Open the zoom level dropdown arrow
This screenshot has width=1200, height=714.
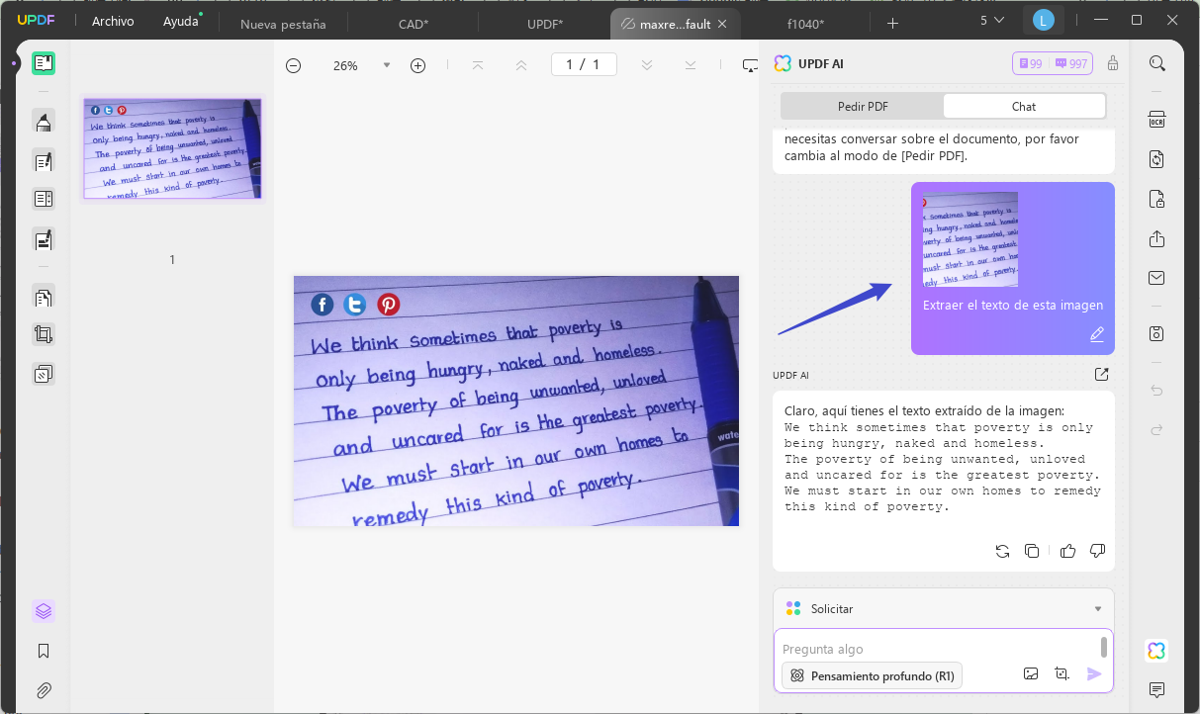click(x=387, y=65)
